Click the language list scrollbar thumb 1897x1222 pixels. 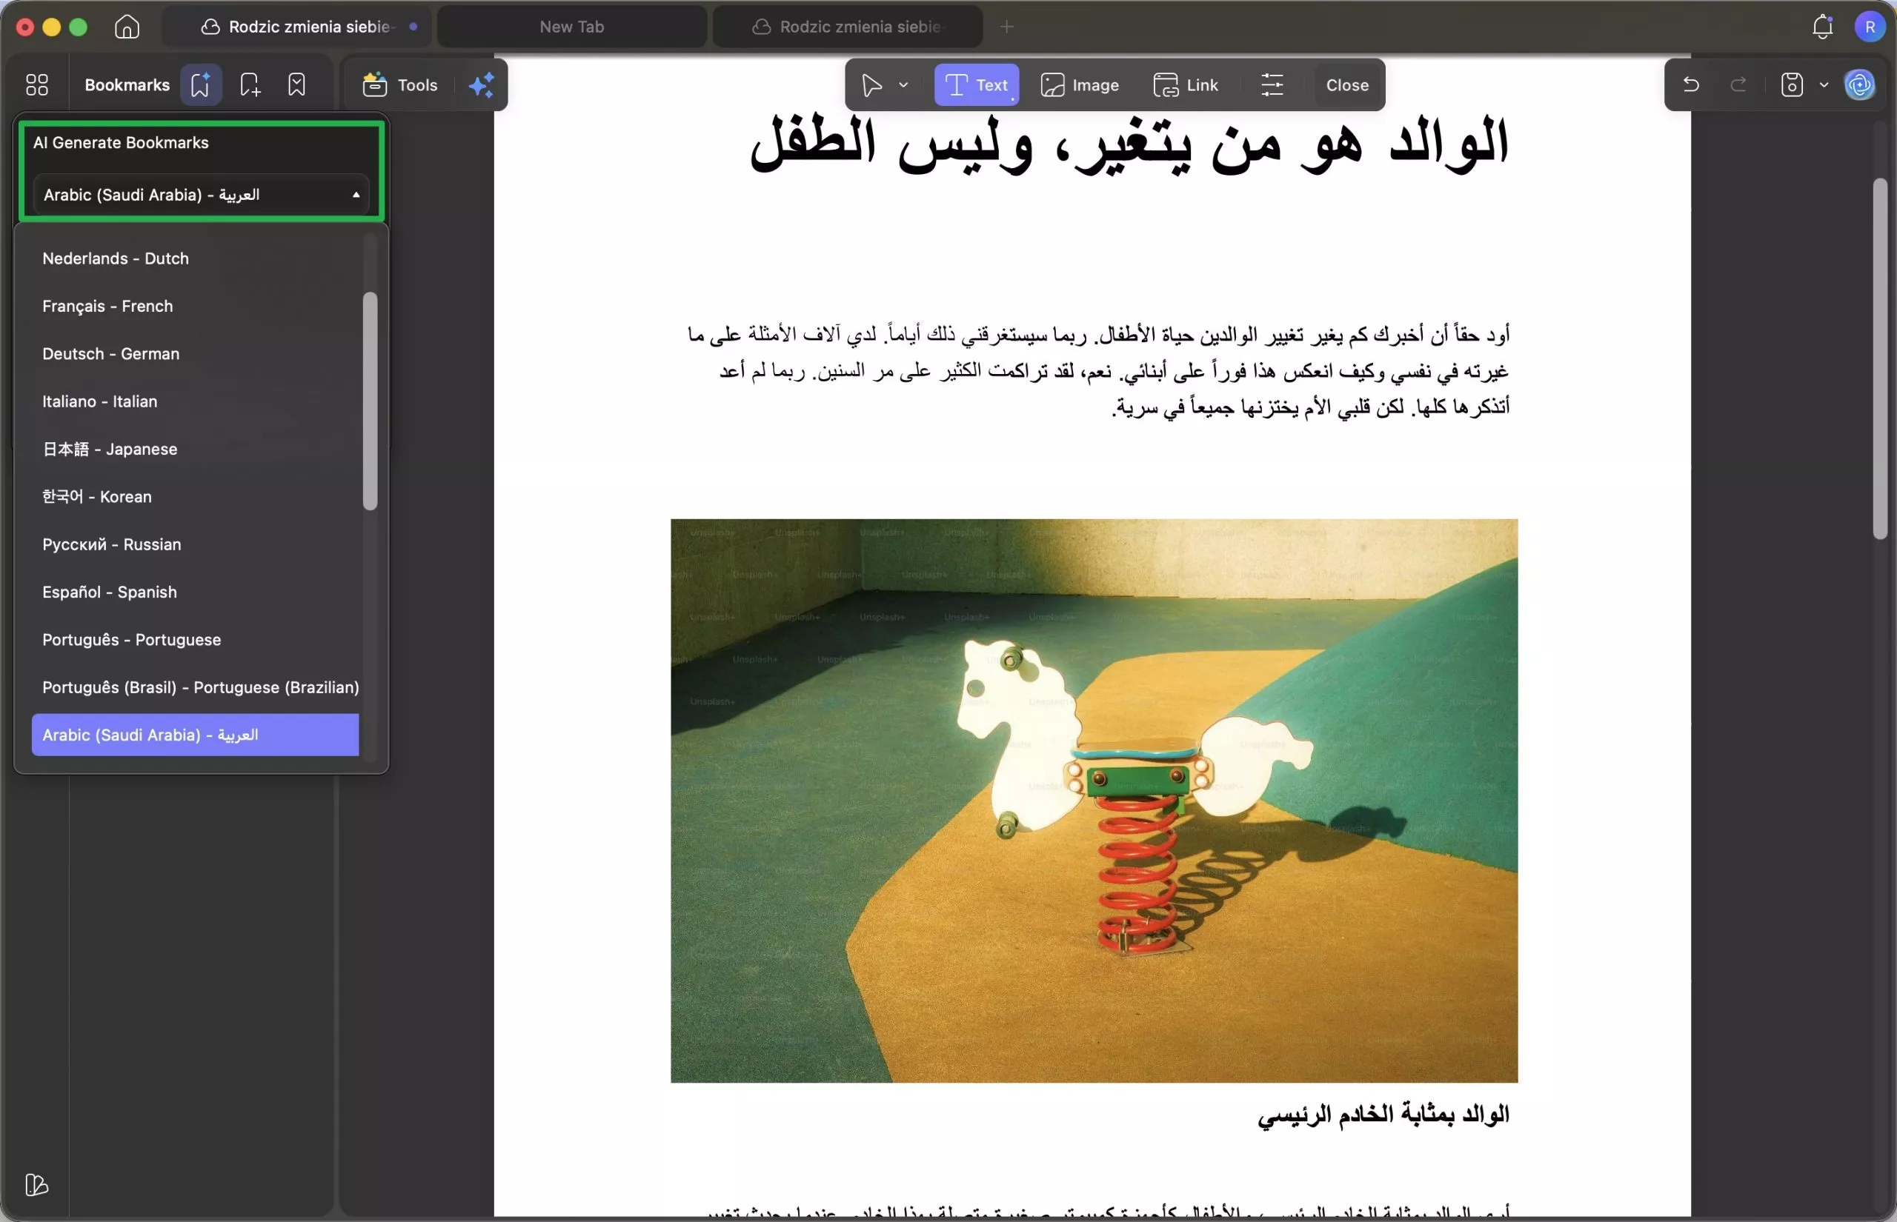pos(370,401)
